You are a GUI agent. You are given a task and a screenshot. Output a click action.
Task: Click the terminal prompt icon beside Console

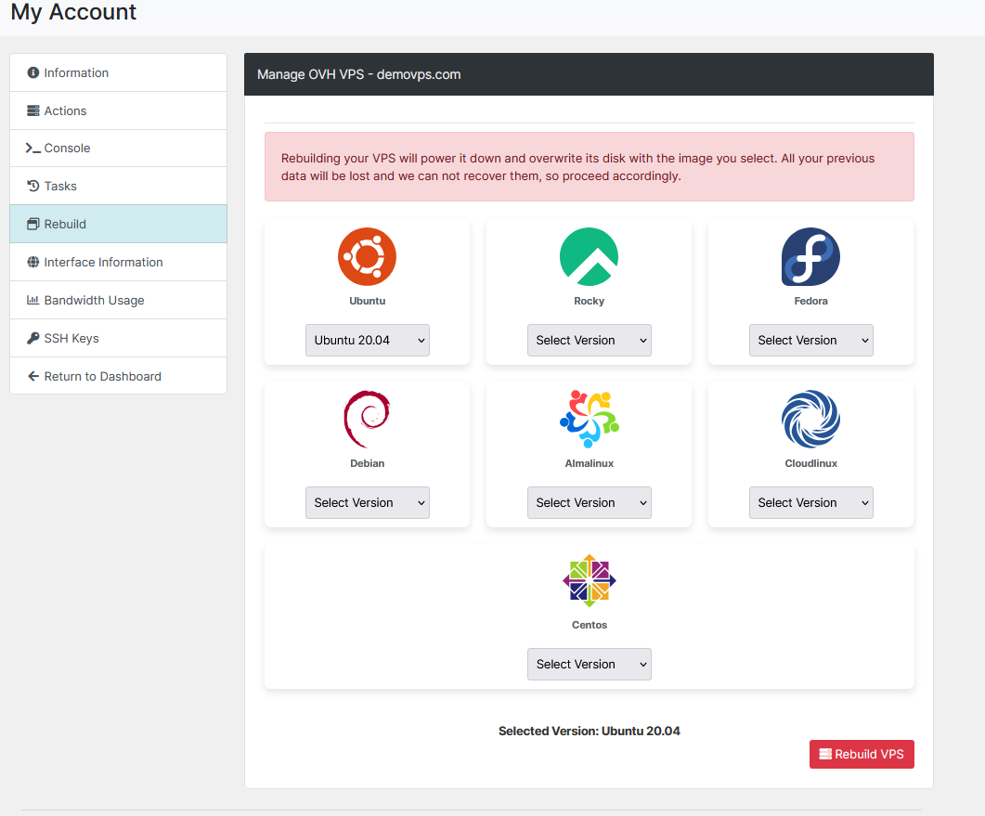(32, 149)
